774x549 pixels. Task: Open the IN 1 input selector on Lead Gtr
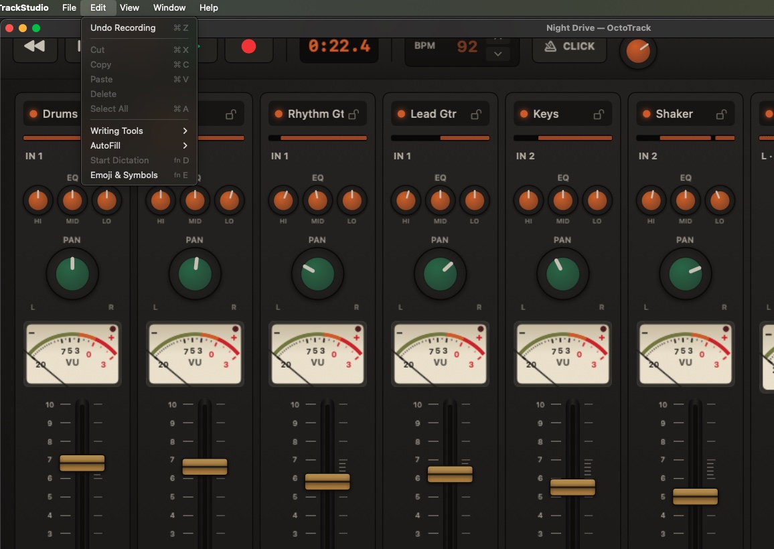402,156
